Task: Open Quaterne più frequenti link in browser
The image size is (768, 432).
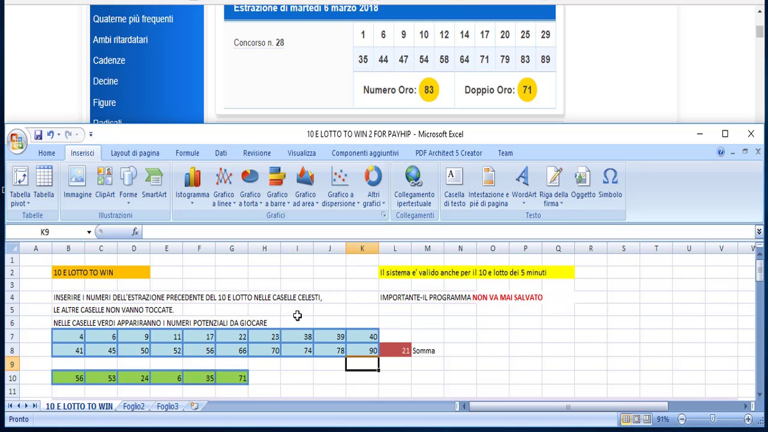Action: click(133, 19)
